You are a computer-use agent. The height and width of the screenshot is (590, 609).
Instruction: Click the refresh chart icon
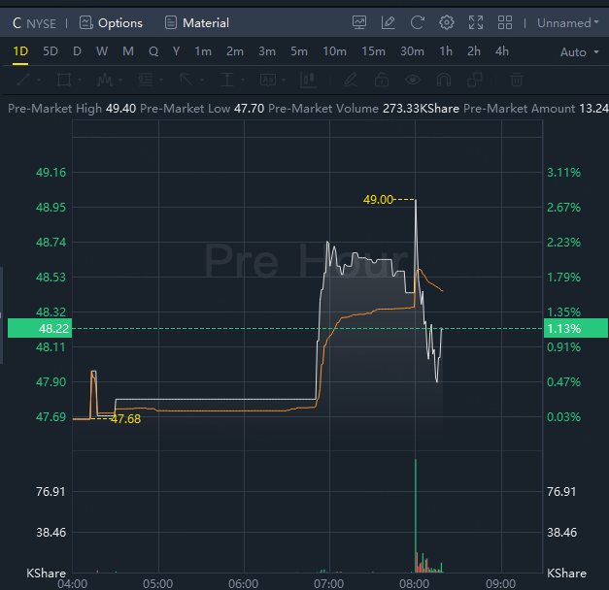(418, 22)
